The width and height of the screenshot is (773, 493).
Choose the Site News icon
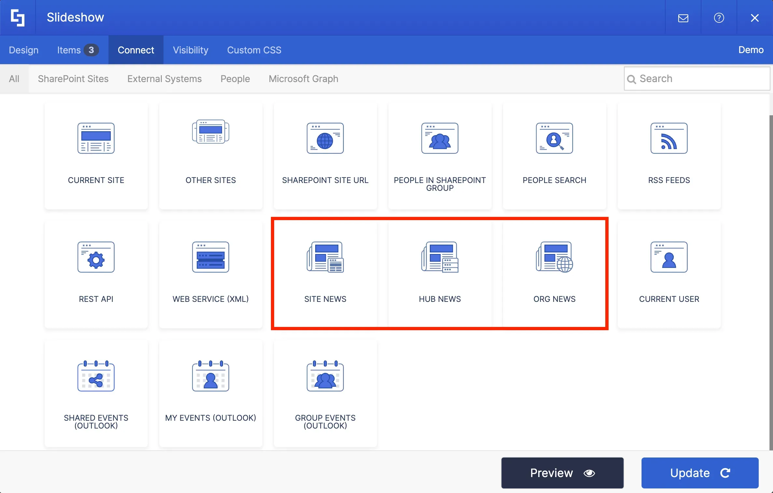point(325,257)
